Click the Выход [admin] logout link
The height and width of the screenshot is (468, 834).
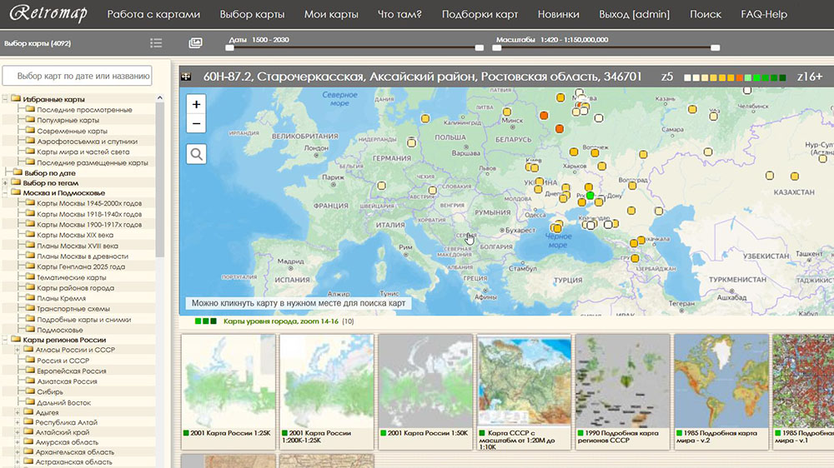[x=635, y=14]
